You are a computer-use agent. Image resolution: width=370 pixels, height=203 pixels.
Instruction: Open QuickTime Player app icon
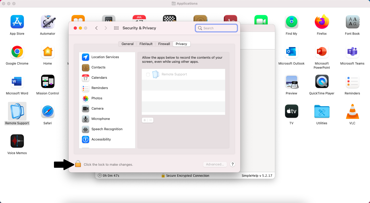(322, 82)
